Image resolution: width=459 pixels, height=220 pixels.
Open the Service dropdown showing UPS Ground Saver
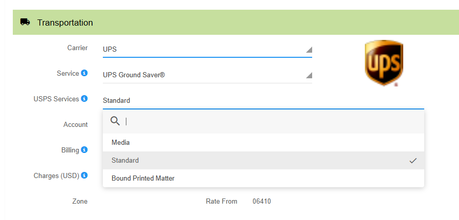pyautogui.click(x=207, y=75)
